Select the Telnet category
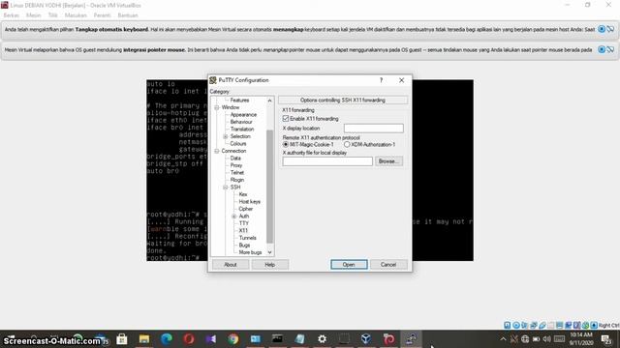The height and width of the screenshot is (348, 620). pyautogui.click(x=236, y=173)
